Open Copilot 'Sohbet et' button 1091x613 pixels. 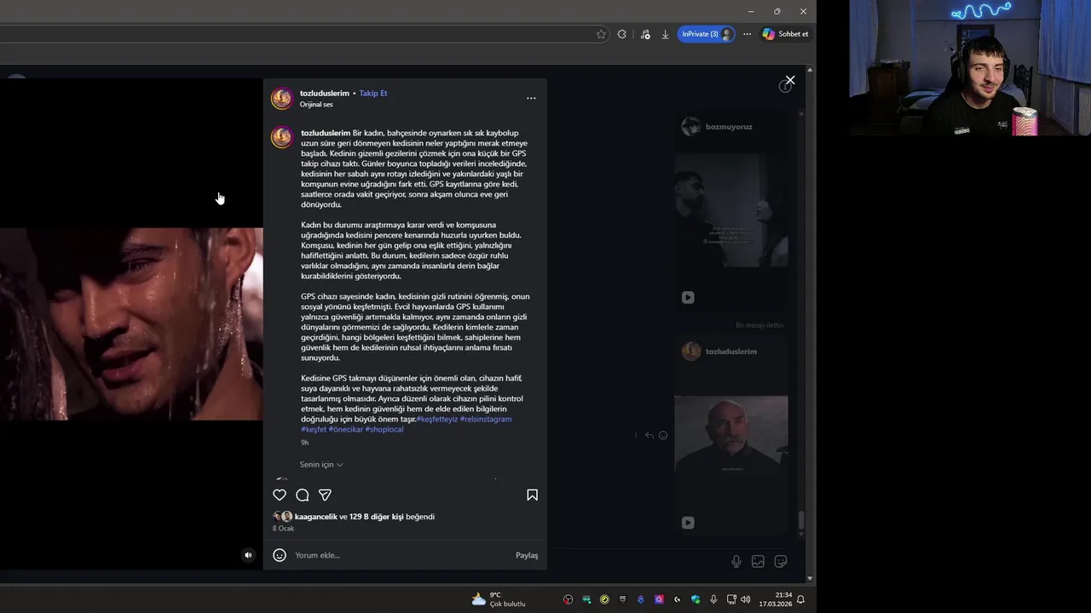[785, 34]
